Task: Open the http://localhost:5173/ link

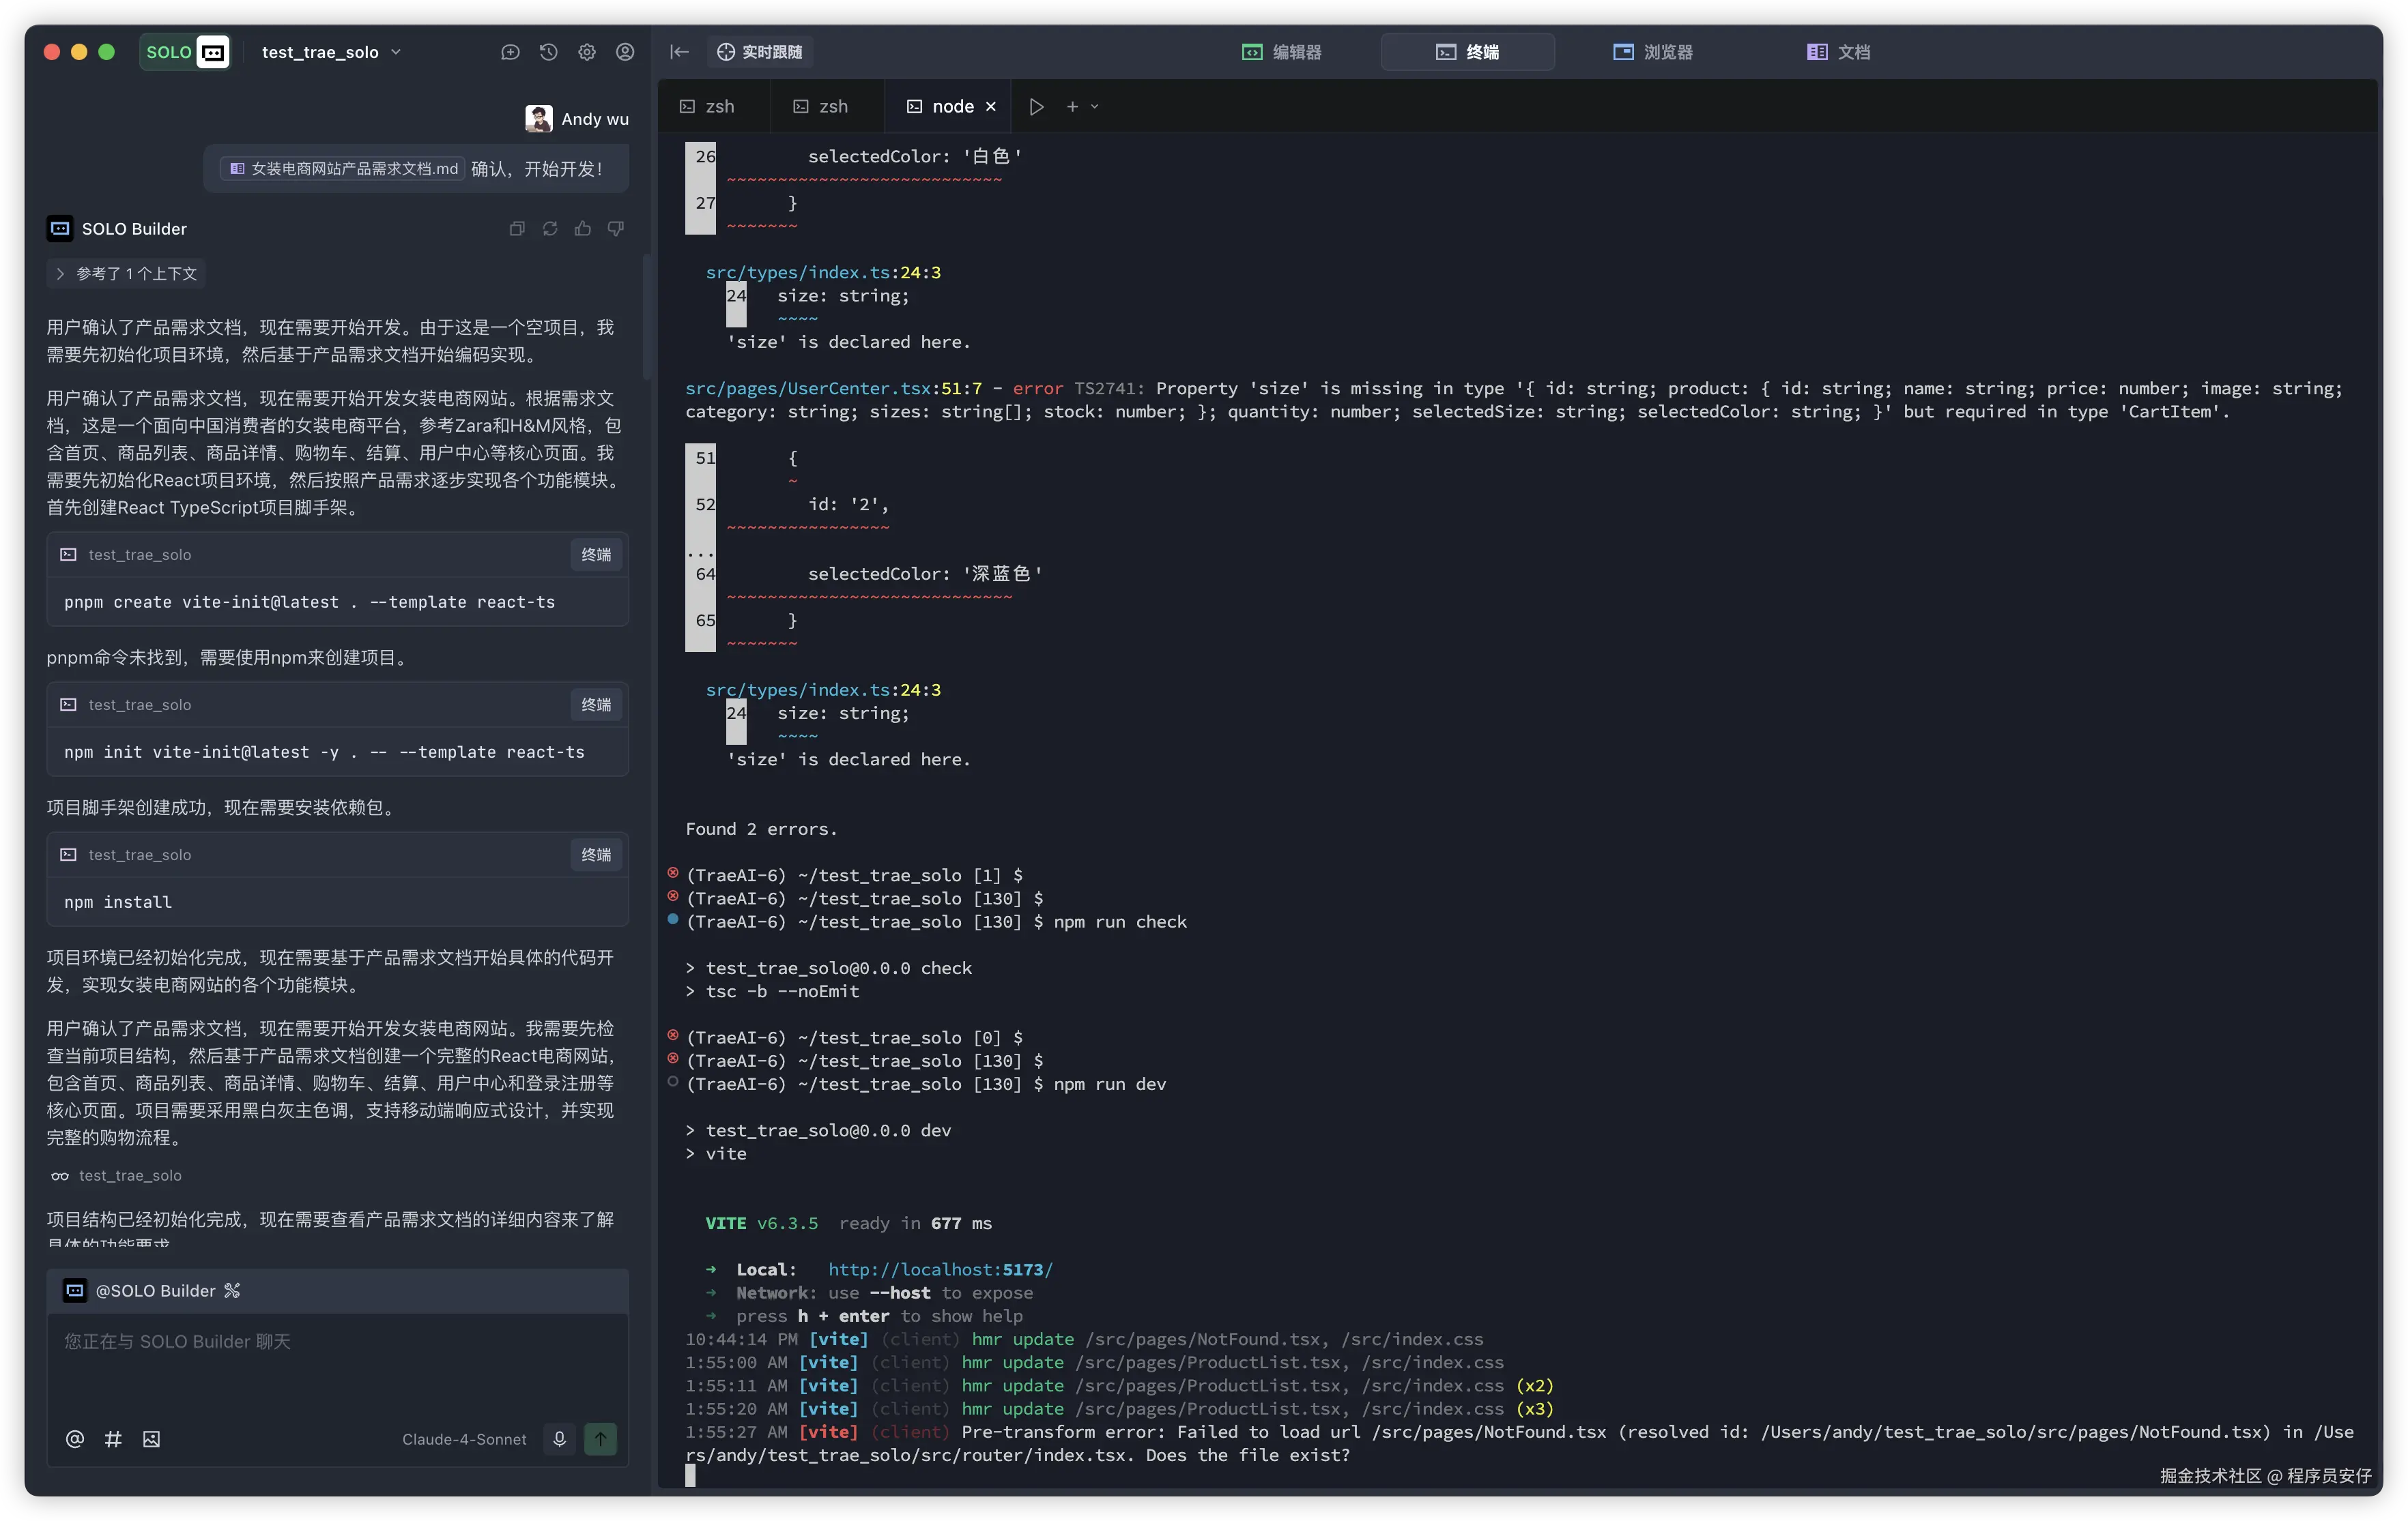Action: pos(940,1269)
